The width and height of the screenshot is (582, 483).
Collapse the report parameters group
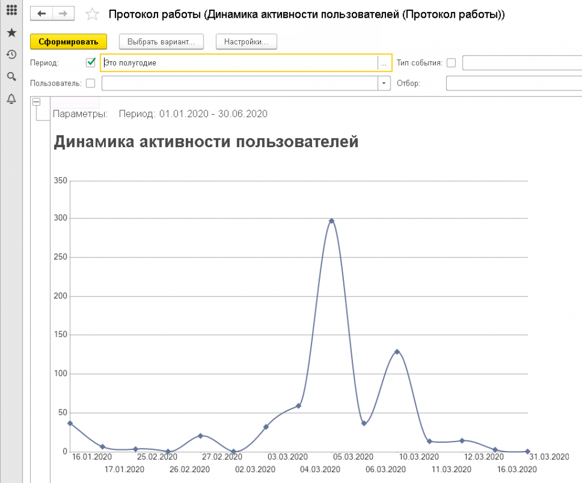click(x=37, y=102)
